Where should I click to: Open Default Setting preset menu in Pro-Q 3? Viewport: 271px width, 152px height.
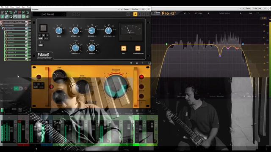(x=224, y=13)
